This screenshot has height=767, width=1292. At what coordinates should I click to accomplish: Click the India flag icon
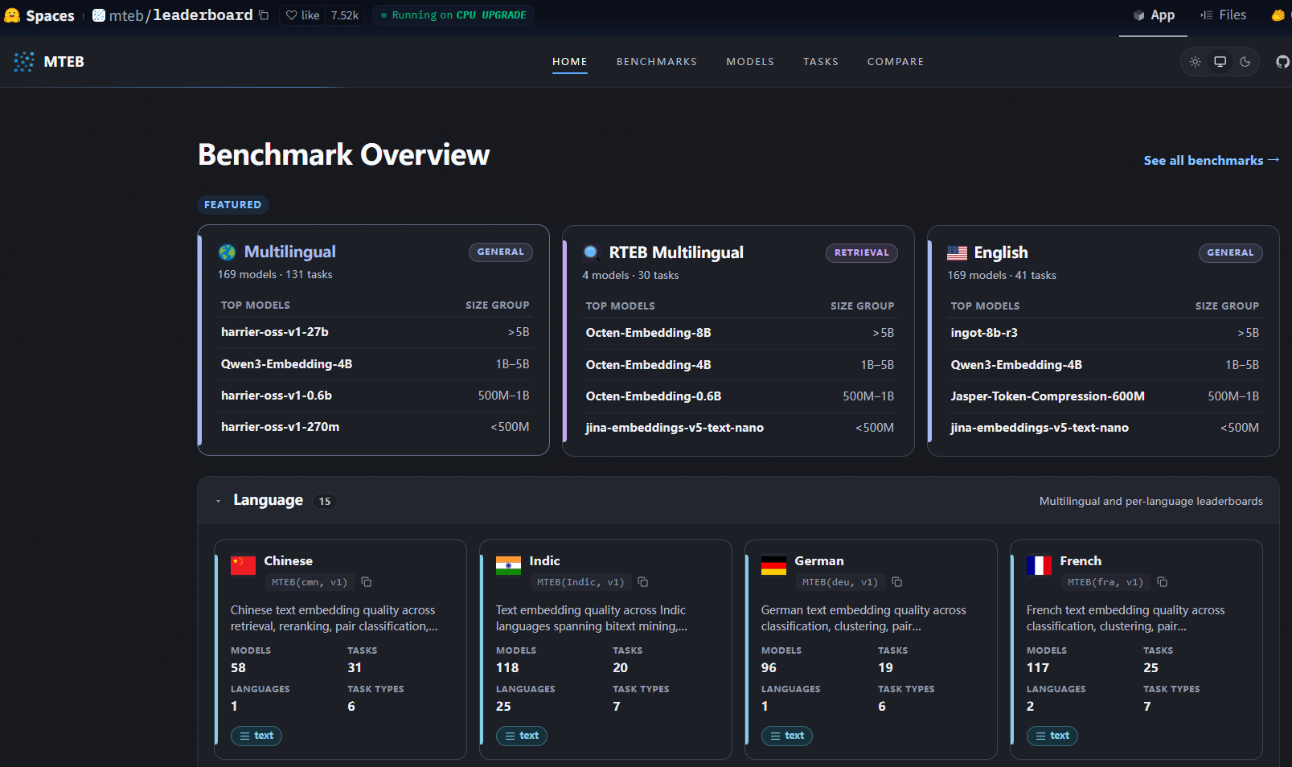(x=508, y=565)
